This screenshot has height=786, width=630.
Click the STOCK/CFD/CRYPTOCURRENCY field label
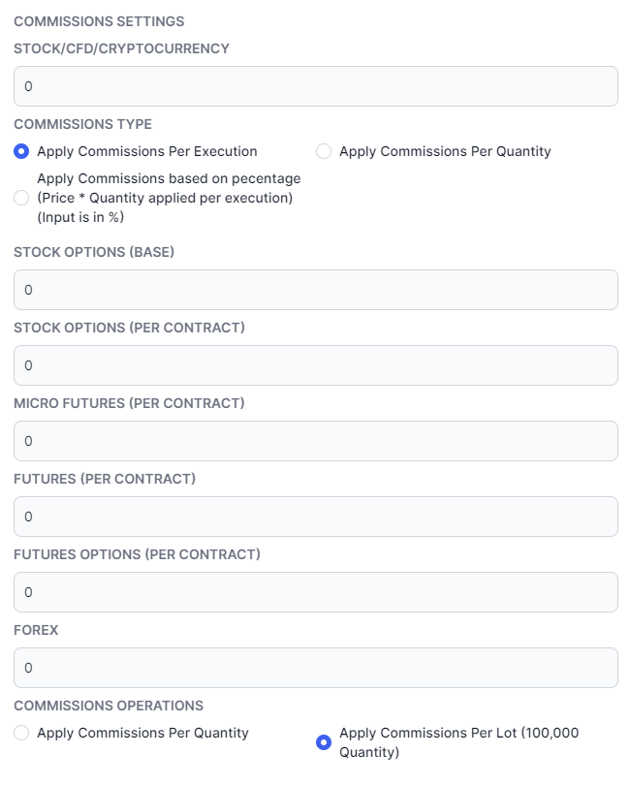point(121,48)
